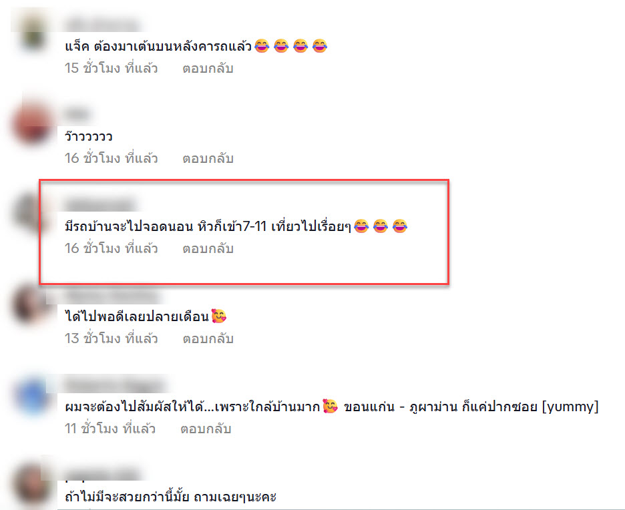Click the laughing emojis in the 7-11 comment
Viewport: 625px width, 510px height.
(381, 226)
